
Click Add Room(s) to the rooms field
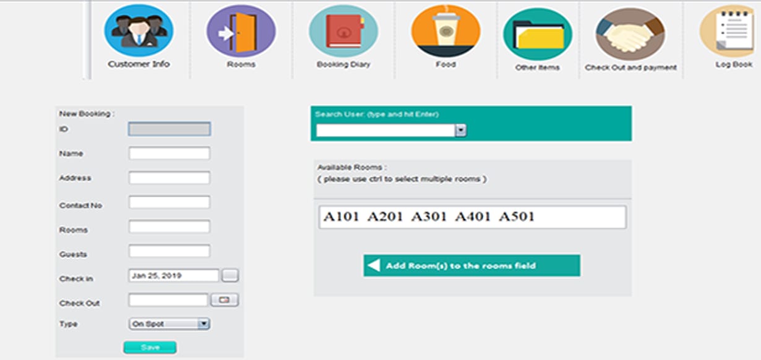(471, 265)
